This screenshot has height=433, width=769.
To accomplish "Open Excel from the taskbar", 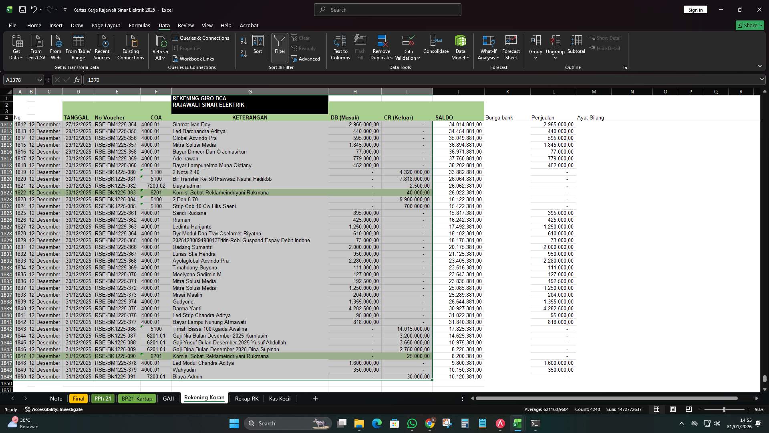I will (x=517, y=423).
